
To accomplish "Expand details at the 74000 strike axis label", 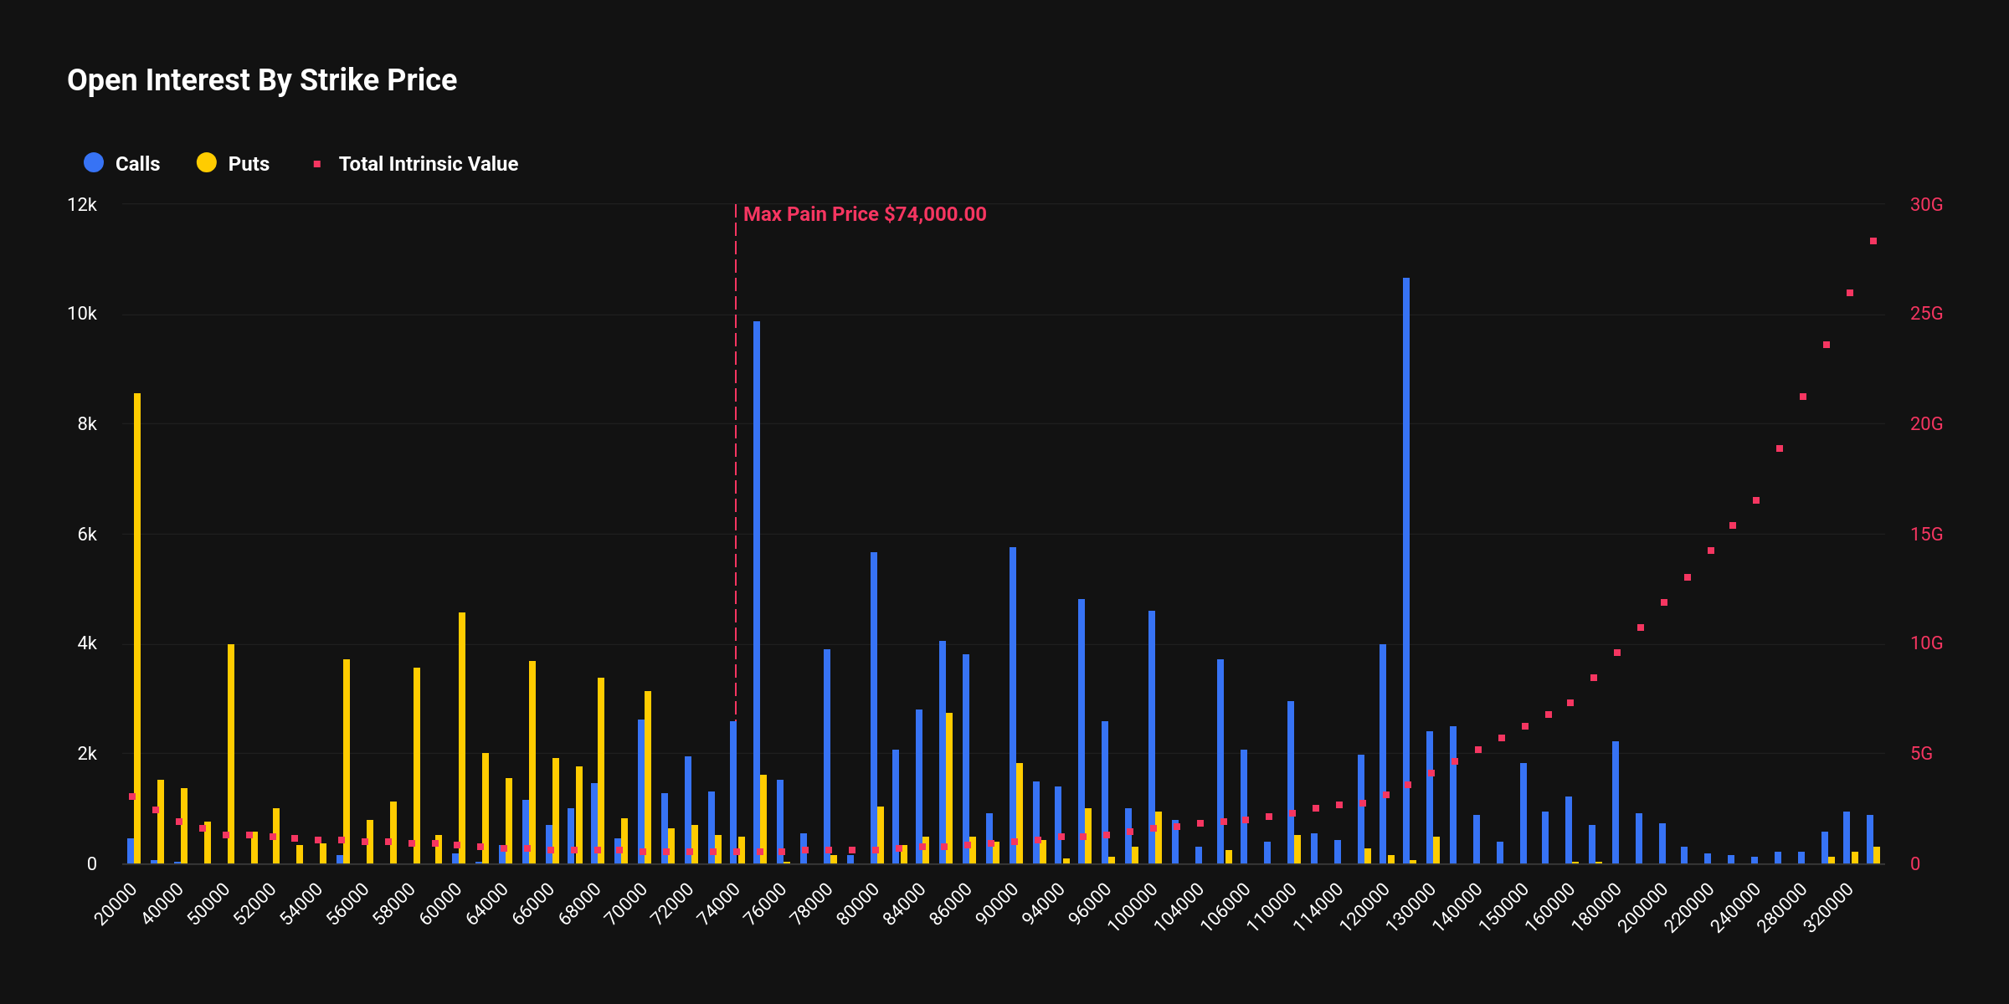I will pos(718,904).
